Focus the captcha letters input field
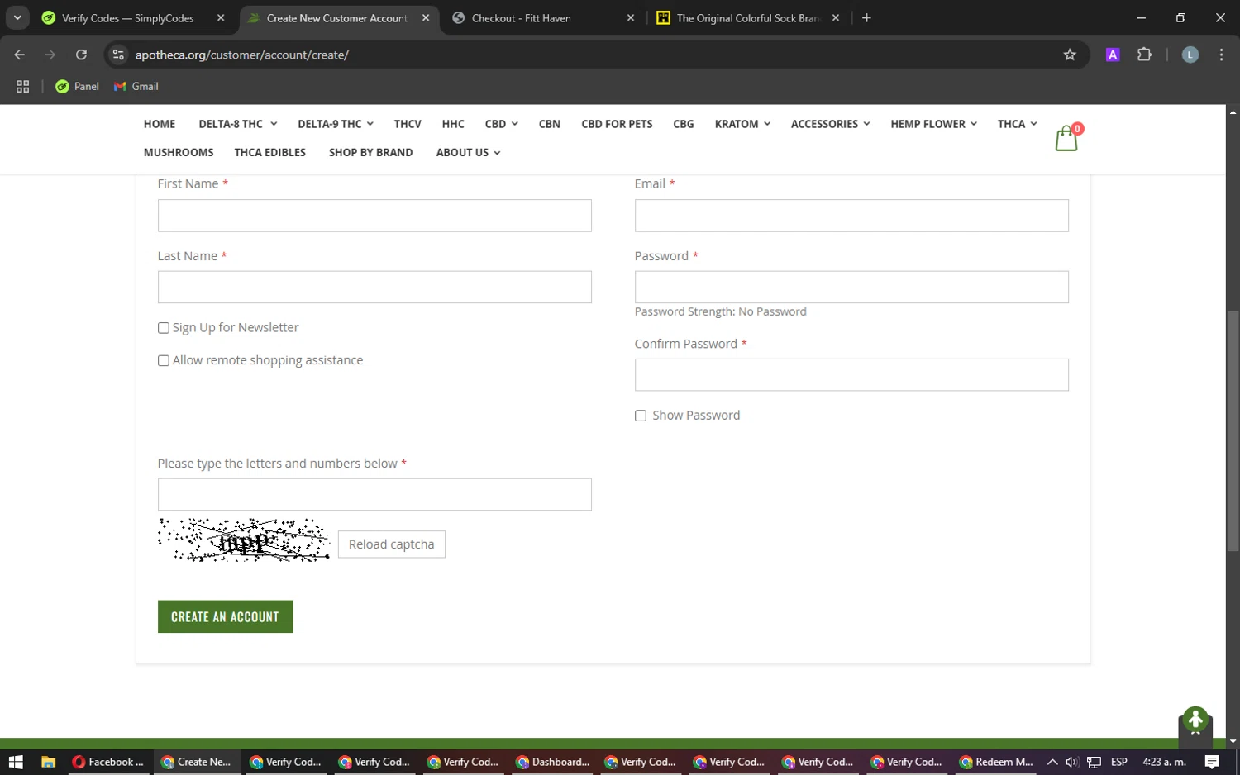Image resolution: width=1240 pixels, height=775 pixels. click(x=374, y=494)
